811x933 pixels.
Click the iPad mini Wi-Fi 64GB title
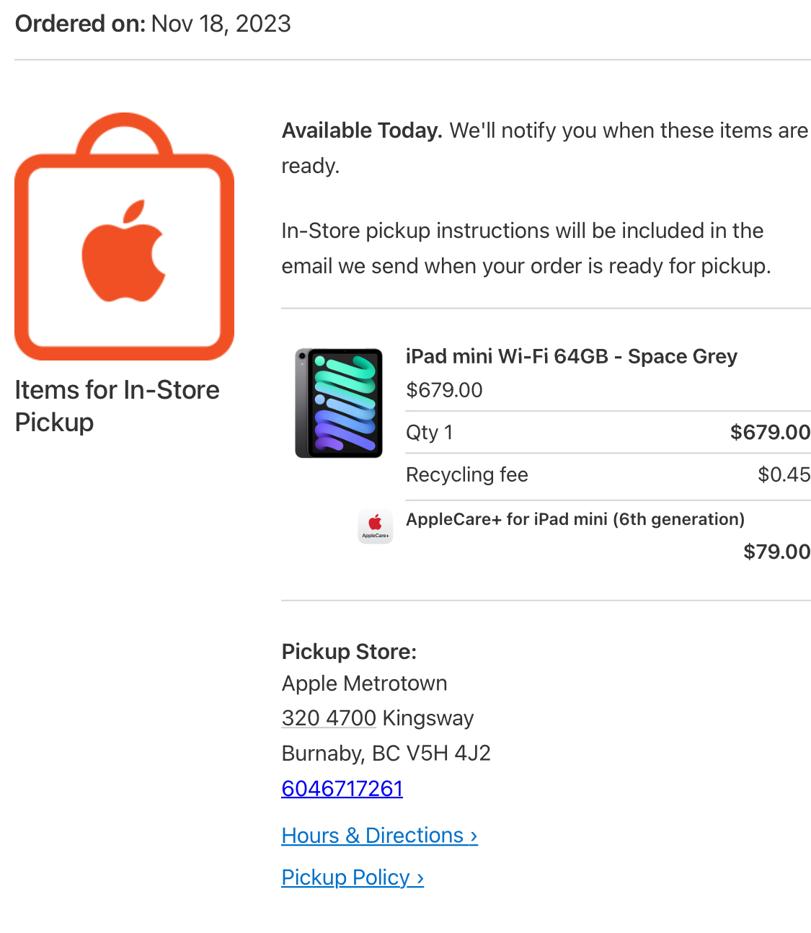coord(571,356)
